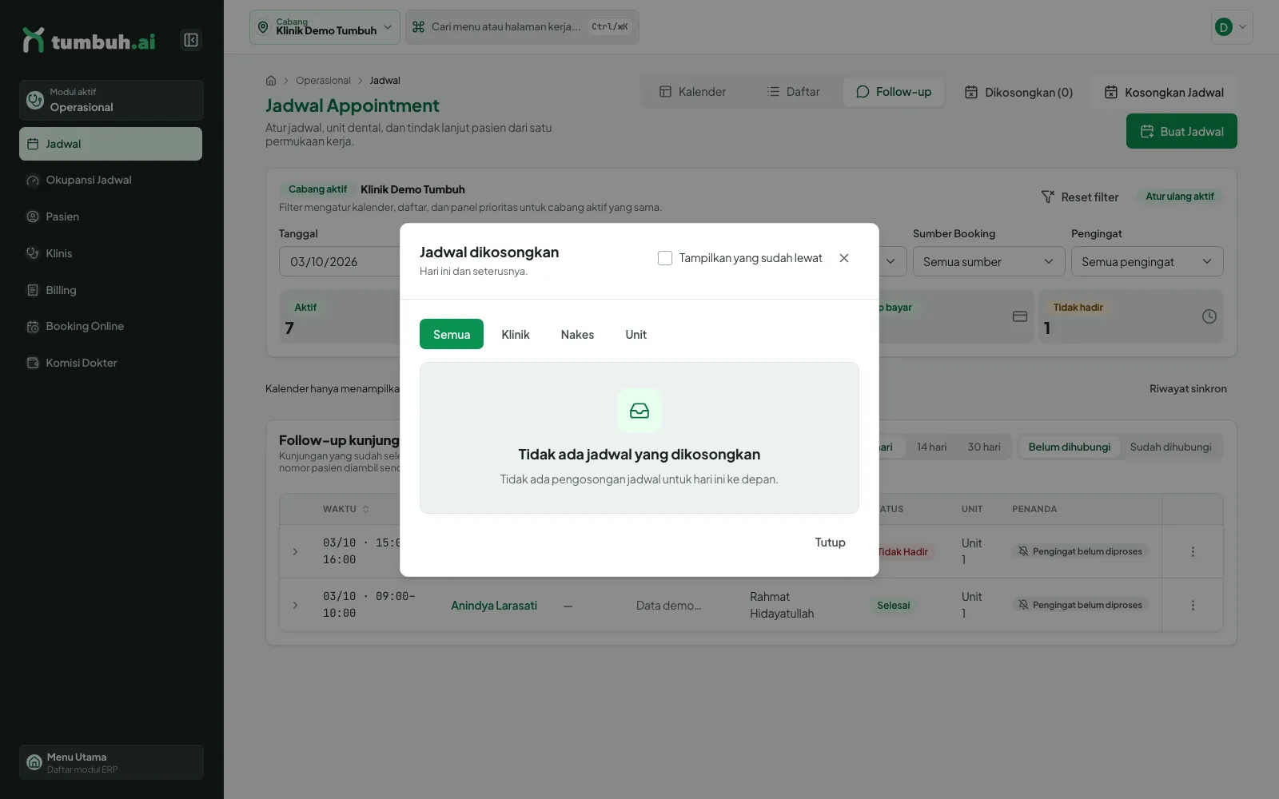Image resolution: width=1279 pixels, height=799 pixels.
Task: Open actions menu for Selesai row
Action: (x=1193, y=605)
